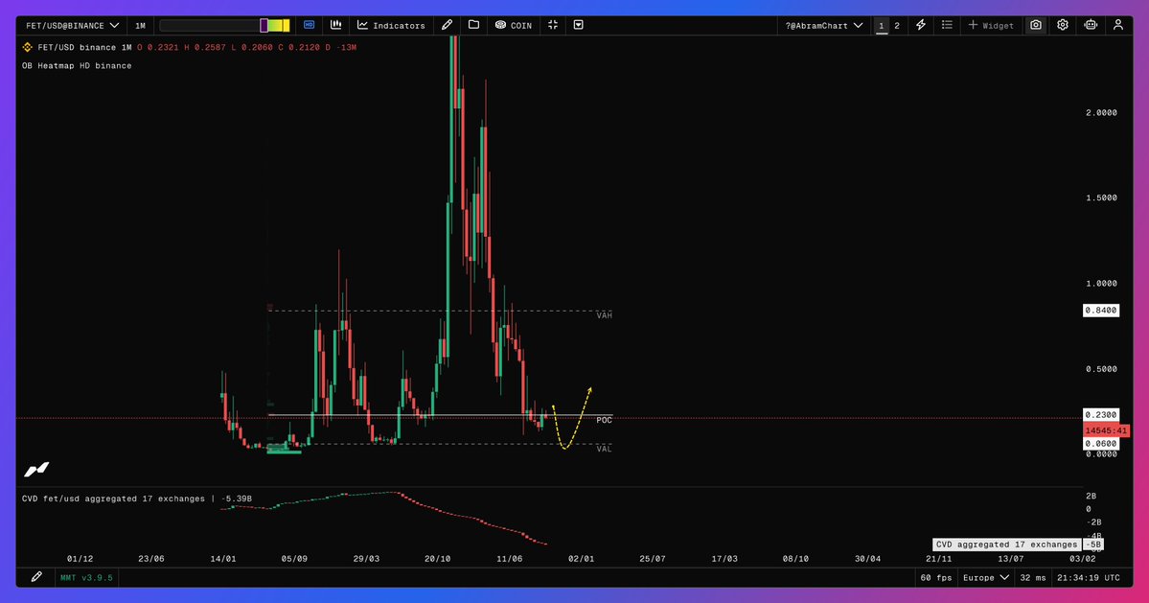
Task: Click the 0.2300 price tag on axis
Action: pyautogui.click(x=1101, y=415)
